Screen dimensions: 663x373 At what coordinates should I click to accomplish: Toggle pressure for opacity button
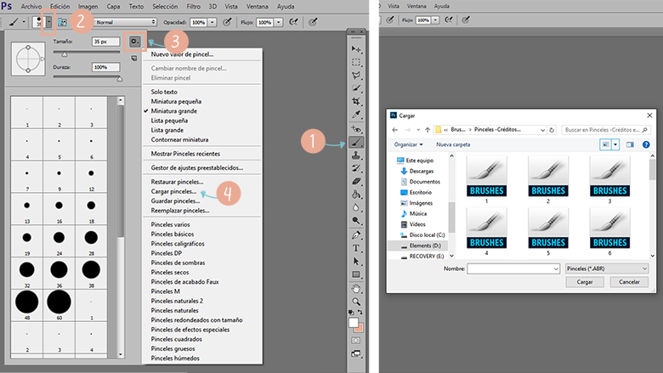click(227, 22)
